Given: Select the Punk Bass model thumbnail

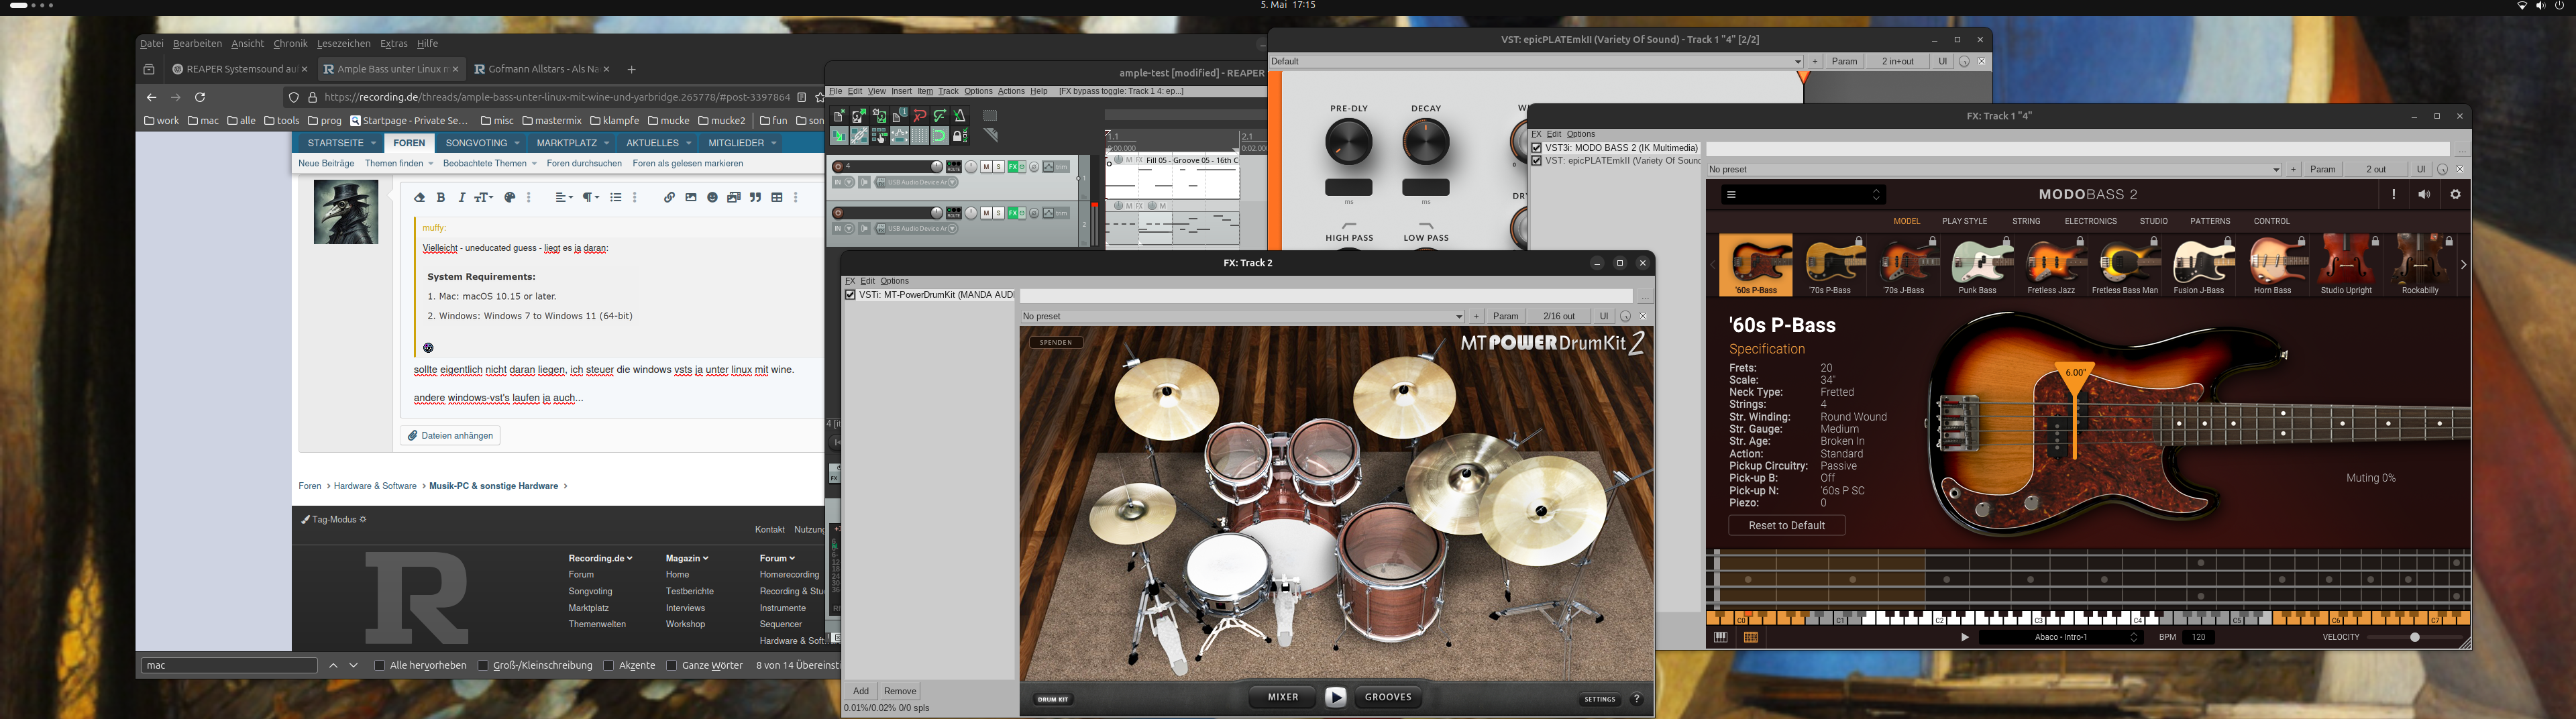Looking at the screenshot, I should pos(1977,266).
